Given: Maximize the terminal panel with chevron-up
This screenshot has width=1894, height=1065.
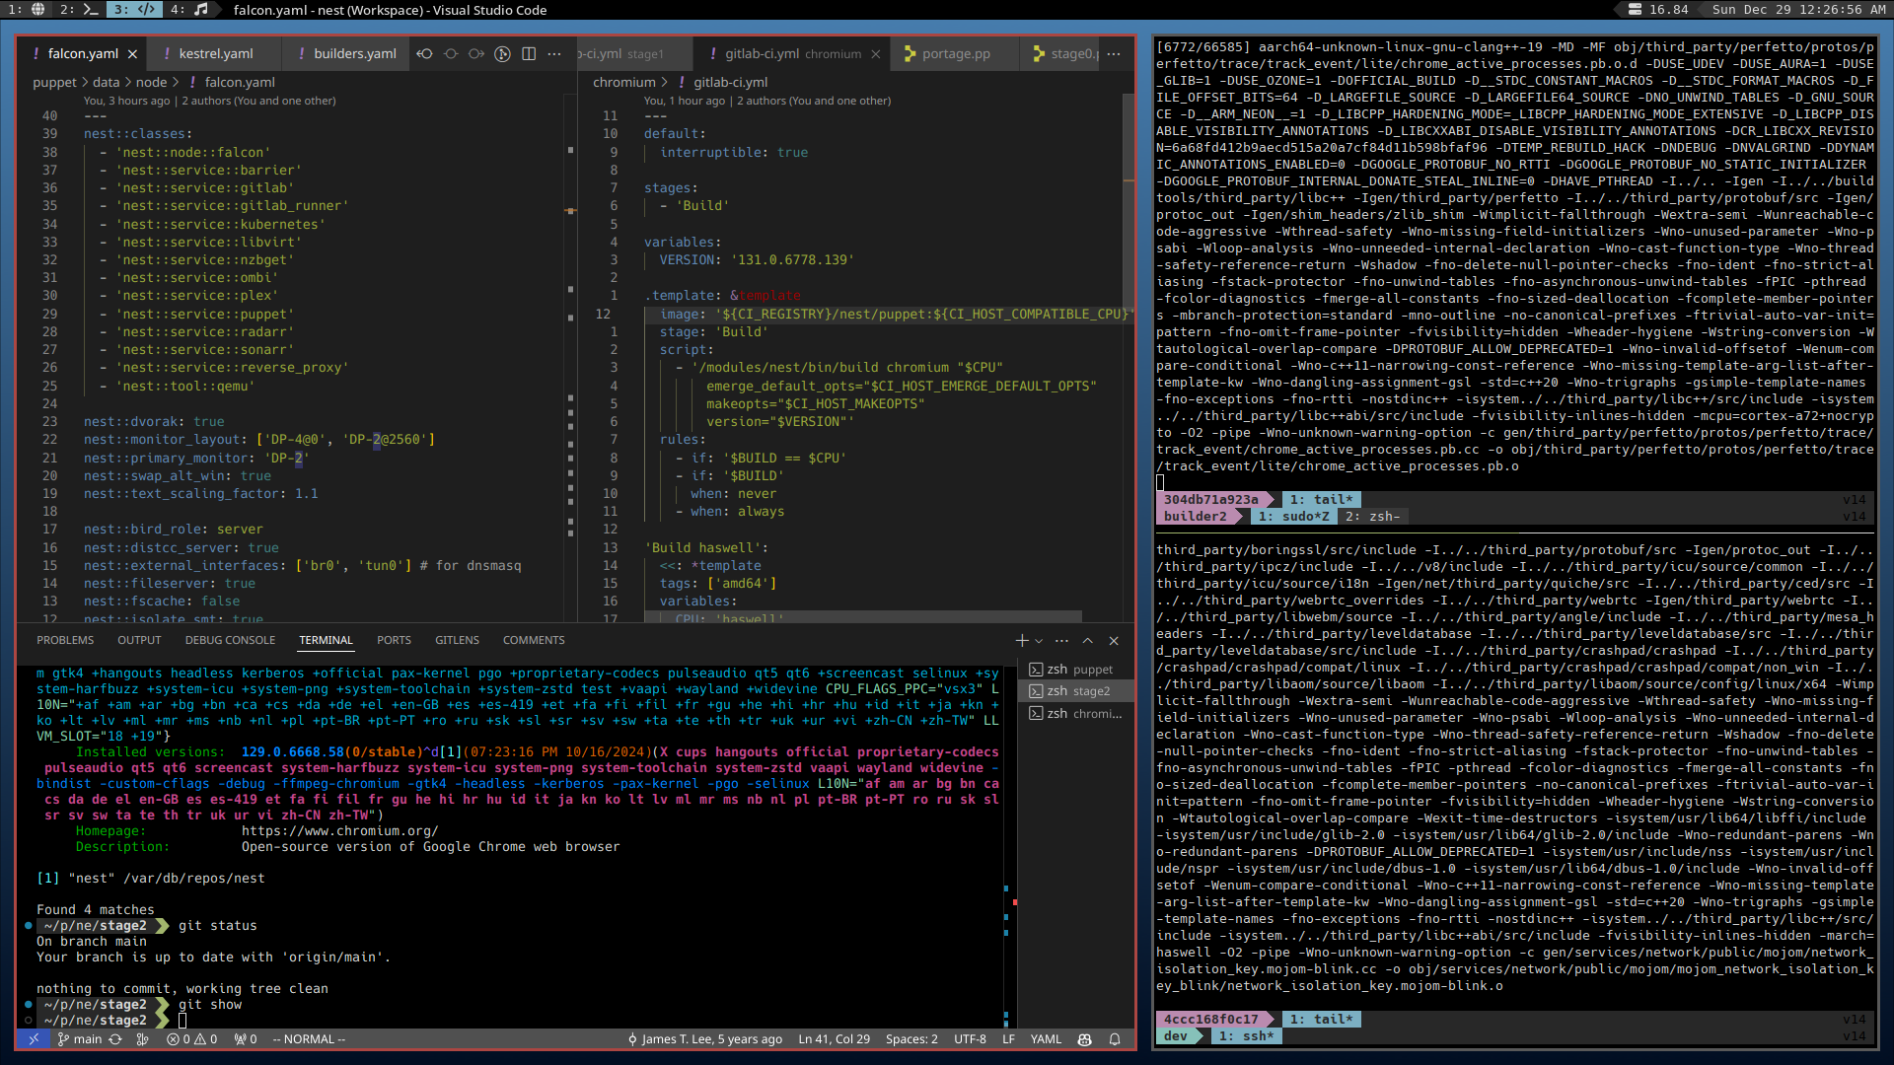Looking at the screenshot, I should coord(1088,641).
